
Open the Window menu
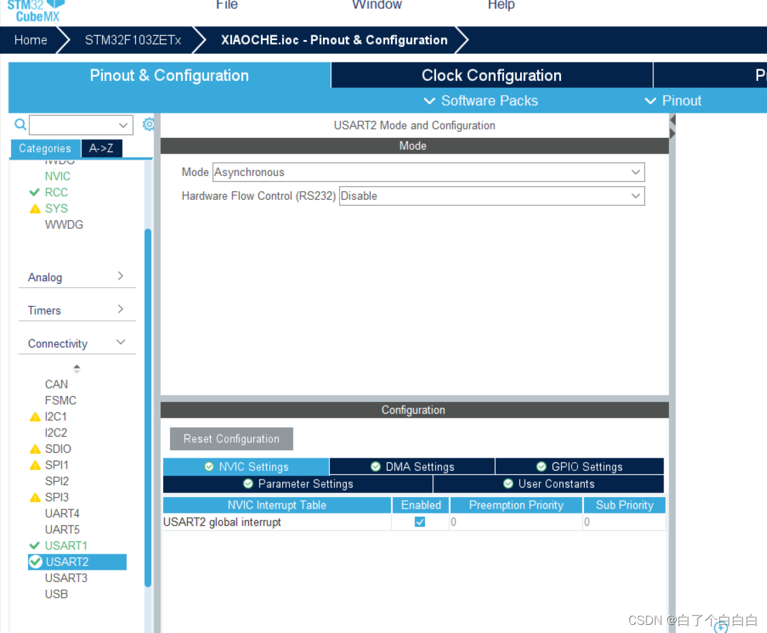point(377,5)
